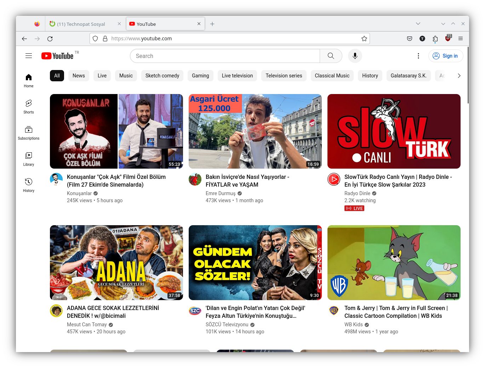Open Library from the sidebar
Screen dimensions: 485x368
[x=29, y=159]
